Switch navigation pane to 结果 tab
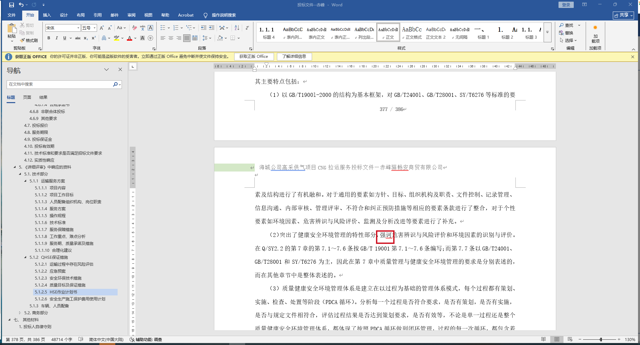Screen dimensions: 640x345 point(43,97)
